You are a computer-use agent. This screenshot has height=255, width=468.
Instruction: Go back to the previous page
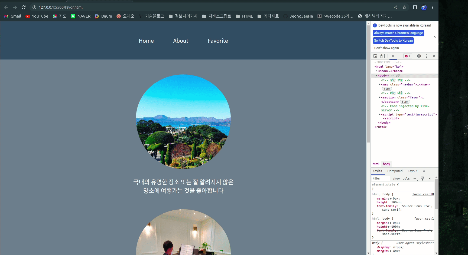pyautogui.click(x=6, y=7)
